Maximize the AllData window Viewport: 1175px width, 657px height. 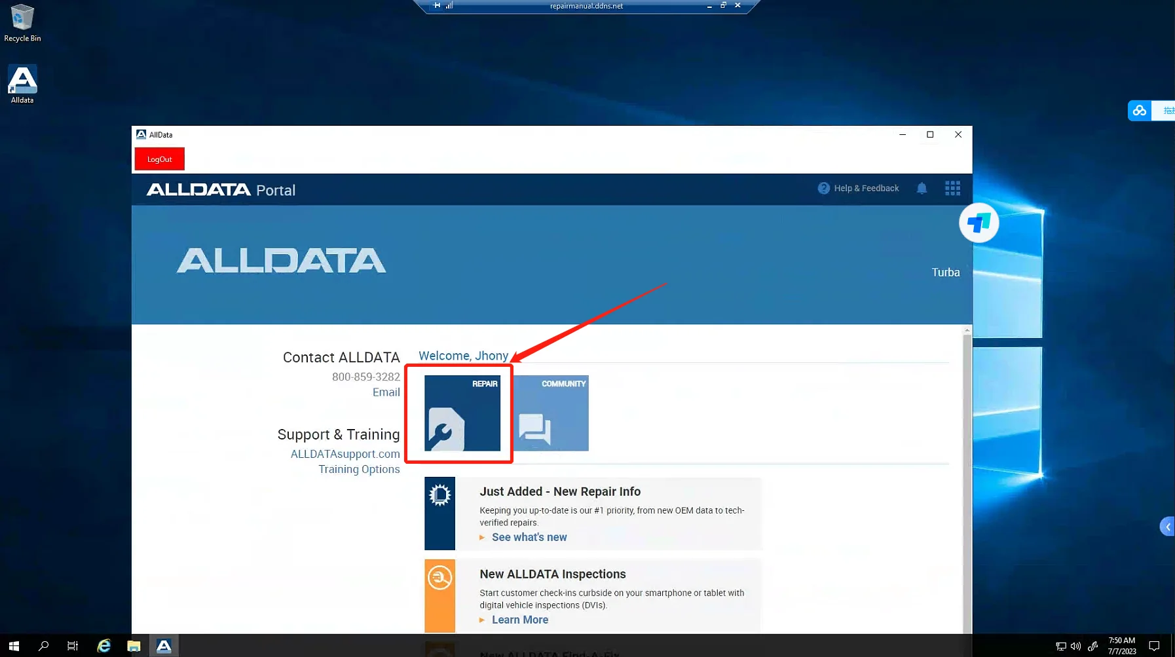click(x=930, y=134)
